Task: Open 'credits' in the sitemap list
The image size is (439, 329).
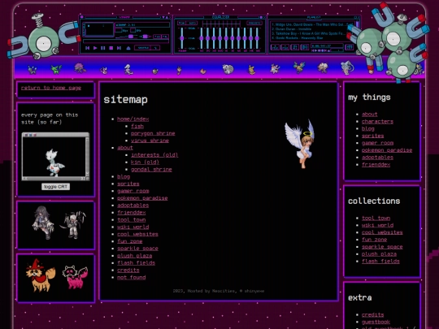Action: click(128, 271)
